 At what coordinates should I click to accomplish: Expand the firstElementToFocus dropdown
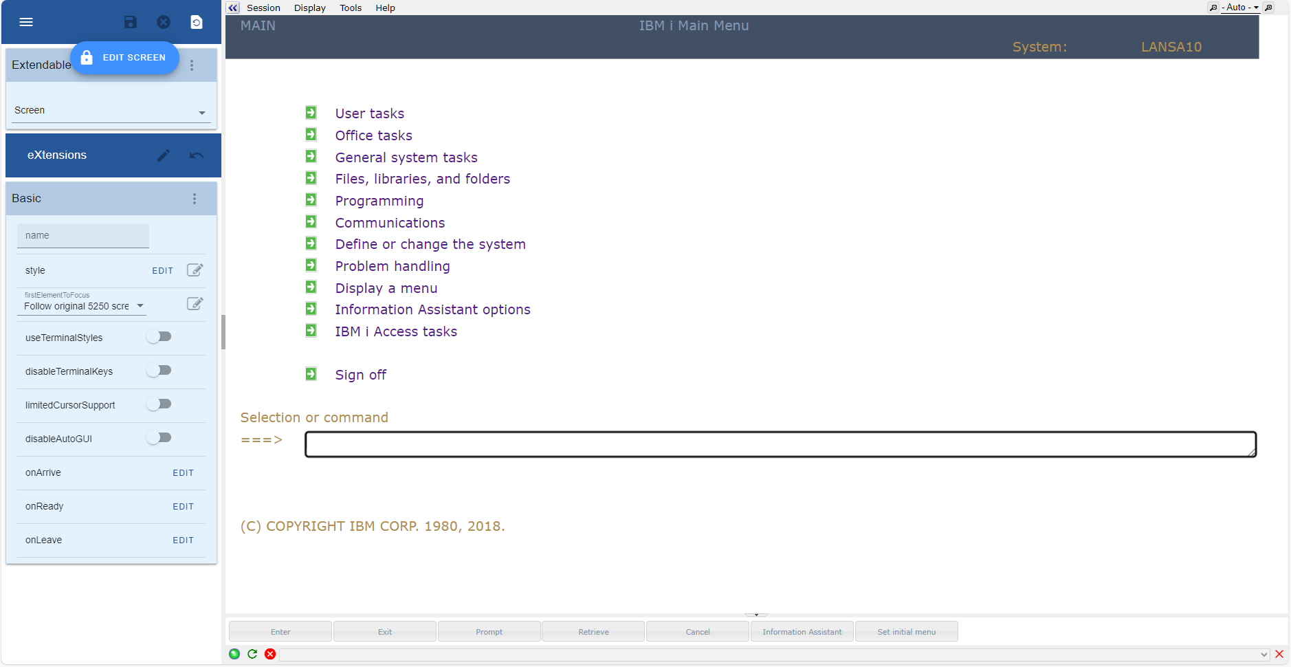(82, 306)
